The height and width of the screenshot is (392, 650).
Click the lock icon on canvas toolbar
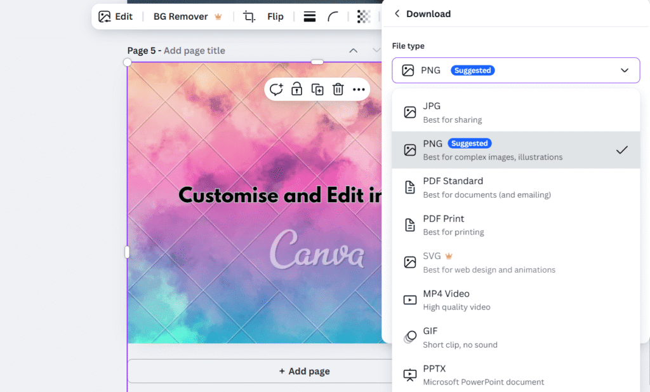(297, 89)
